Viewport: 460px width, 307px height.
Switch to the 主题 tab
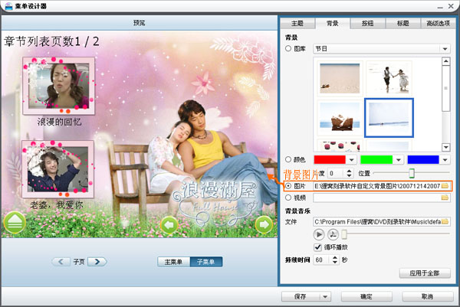pos(297,24)
